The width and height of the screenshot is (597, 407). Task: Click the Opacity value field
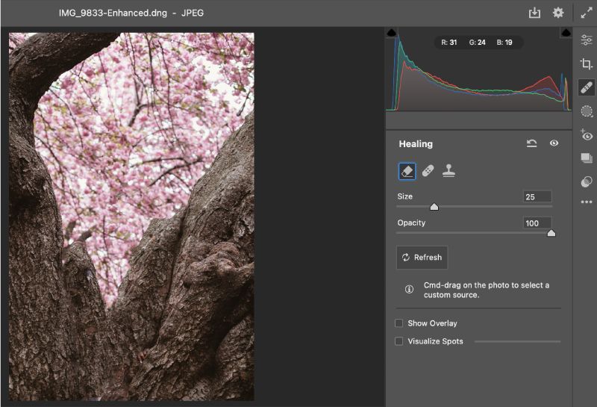click(x=537, y=223)
